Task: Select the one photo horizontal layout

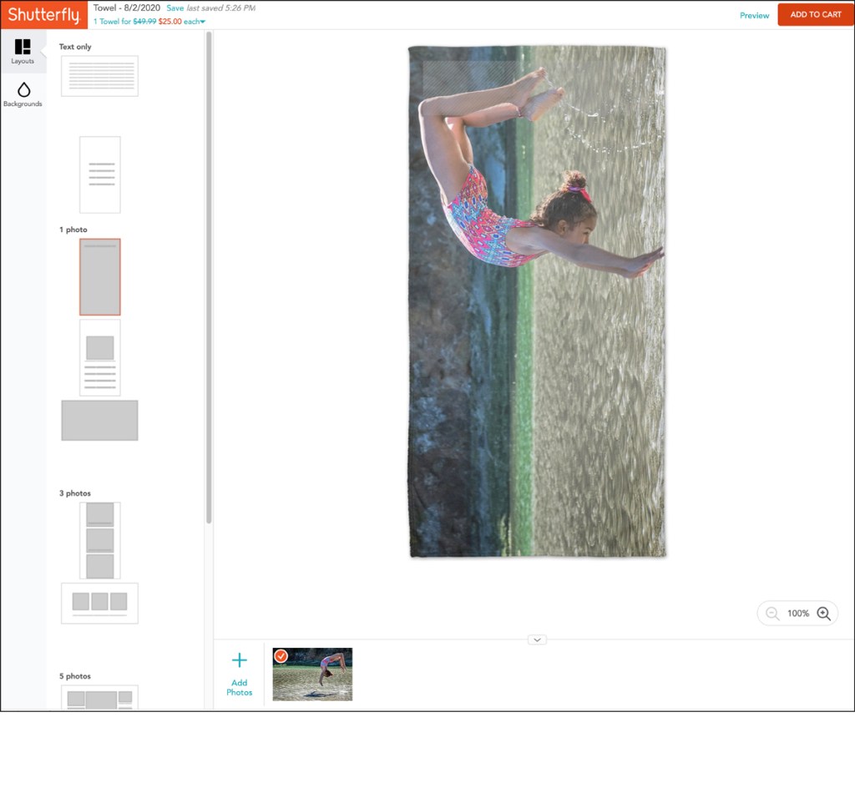Action: click(99, 420)
